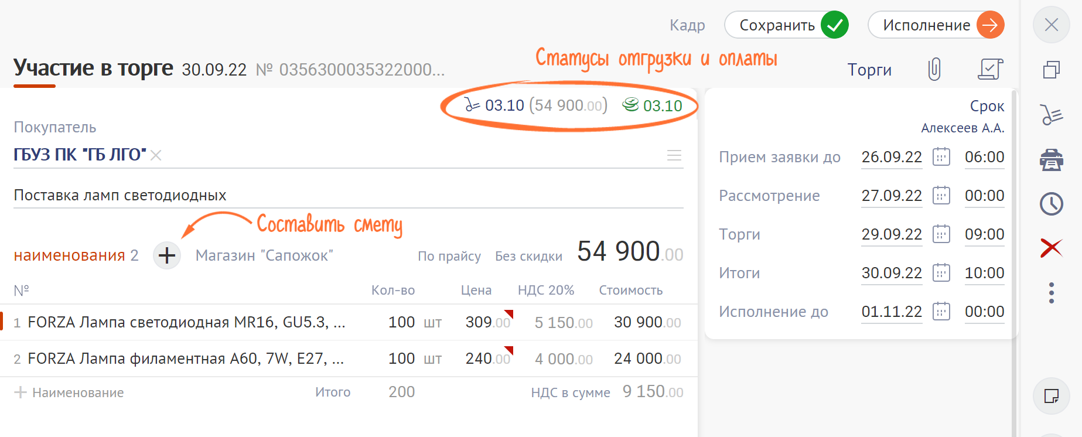Open history clock icon in sidebar
This screenshot has width=1082, height=437.
tap(1052, 204)
